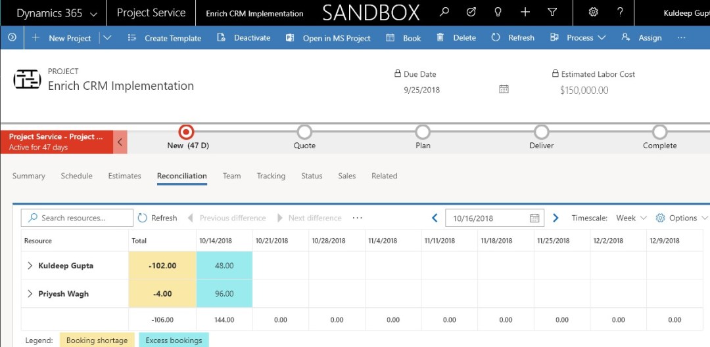The width and height of the screenshot is (710, 347).
Task: Click the search magnifier icon in top bar
Action: click(x=445, y=12)
